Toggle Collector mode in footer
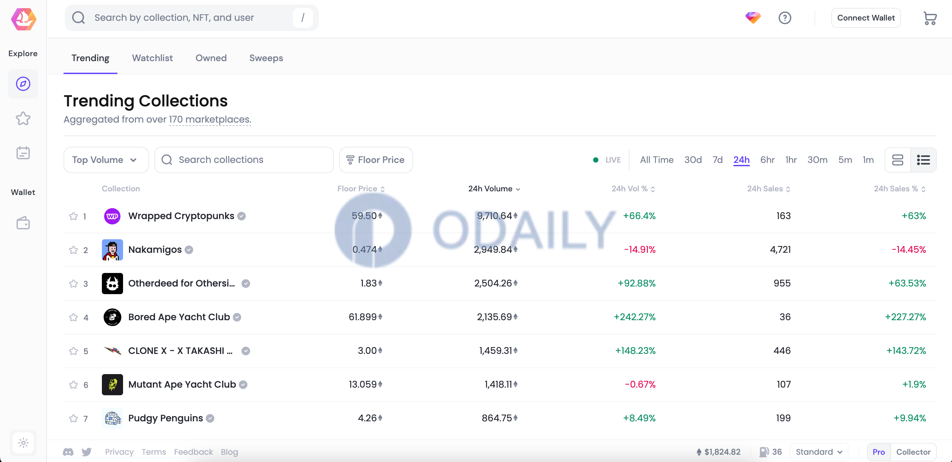Screen dimensions: 952x462 click(913, 452)
